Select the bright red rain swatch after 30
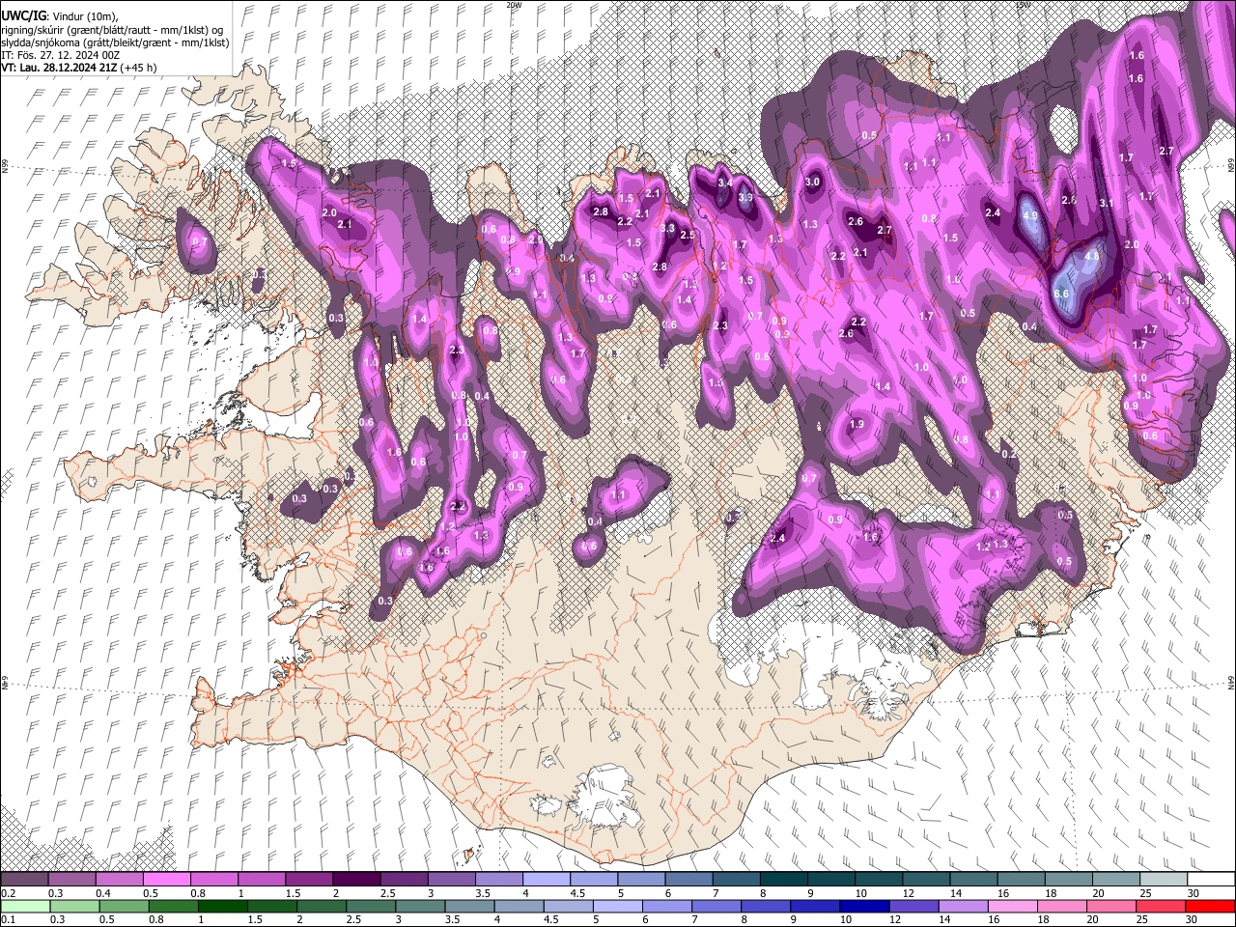 (1211, 906)
